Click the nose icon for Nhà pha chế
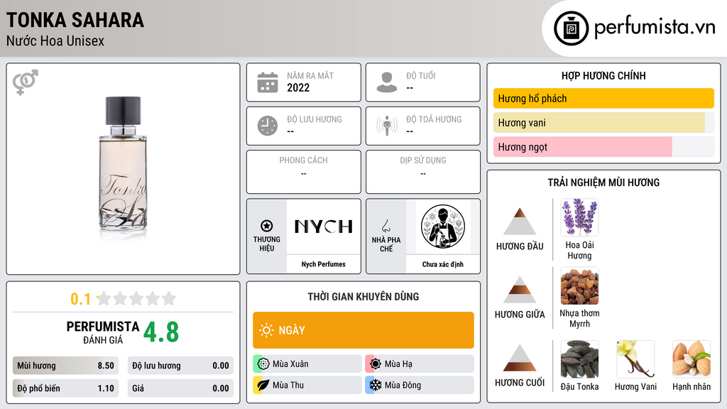The height and width of the screenshot is (409, 727). 386,226
